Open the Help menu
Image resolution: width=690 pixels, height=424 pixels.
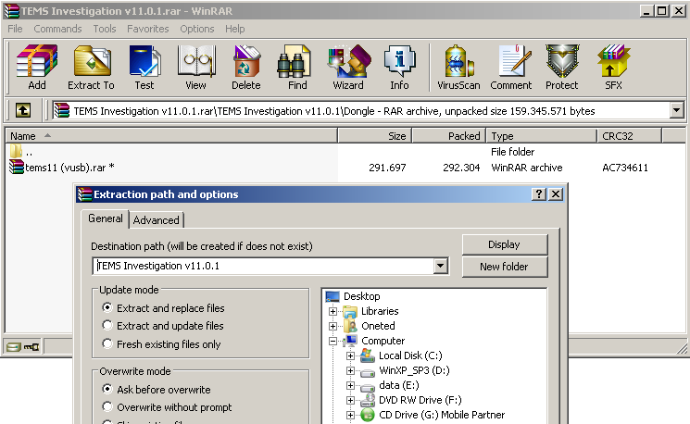pyautogui.click(x=235, y=29)
